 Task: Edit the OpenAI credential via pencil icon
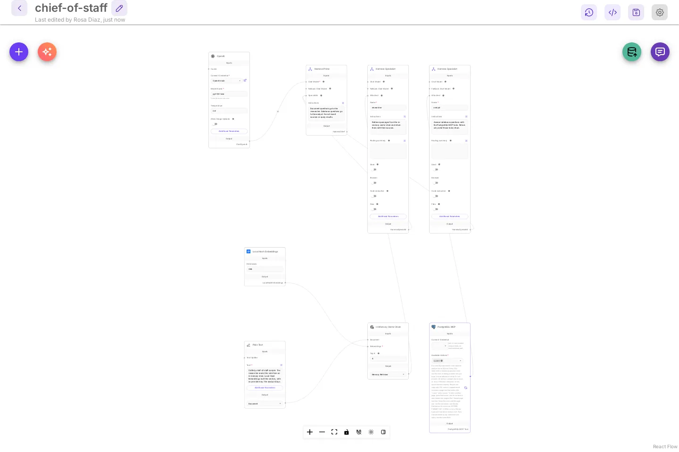pos(245,81)
